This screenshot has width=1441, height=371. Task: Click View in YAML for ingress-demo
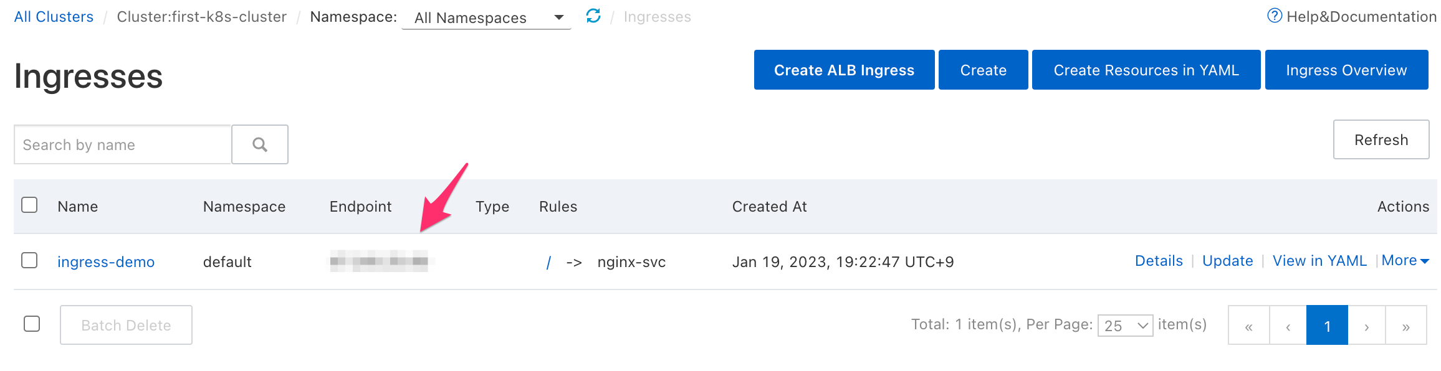click(1319, 261)
